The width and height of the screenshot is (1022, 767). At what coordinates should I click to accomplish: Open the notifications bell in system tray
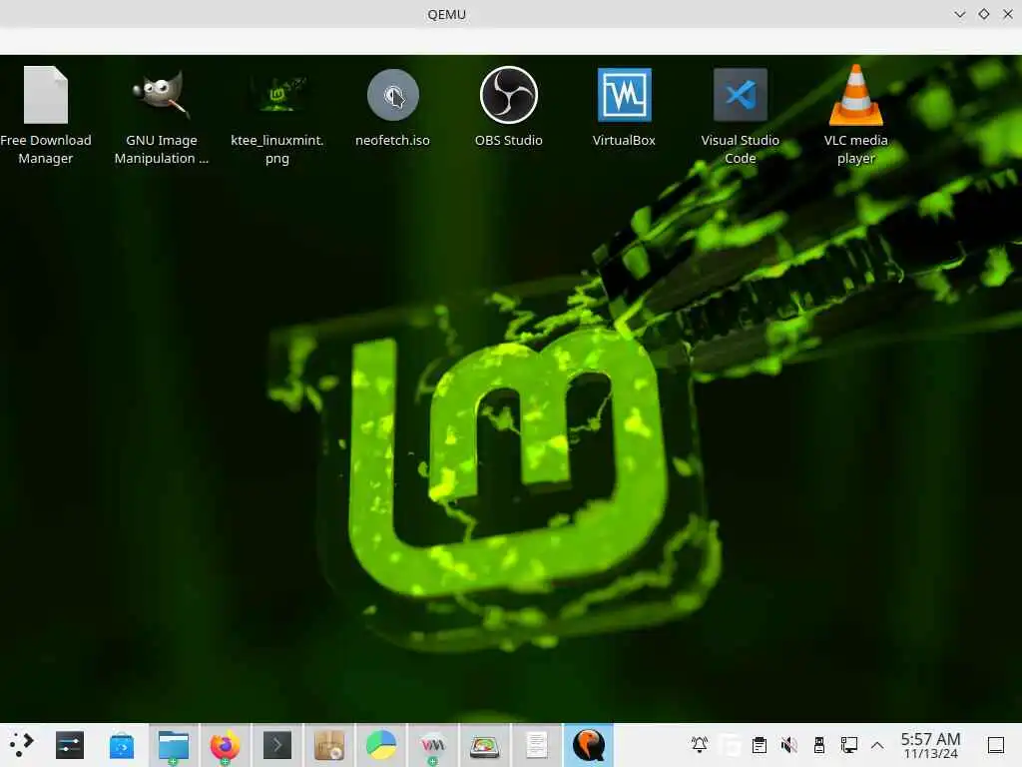coord(700,745)
